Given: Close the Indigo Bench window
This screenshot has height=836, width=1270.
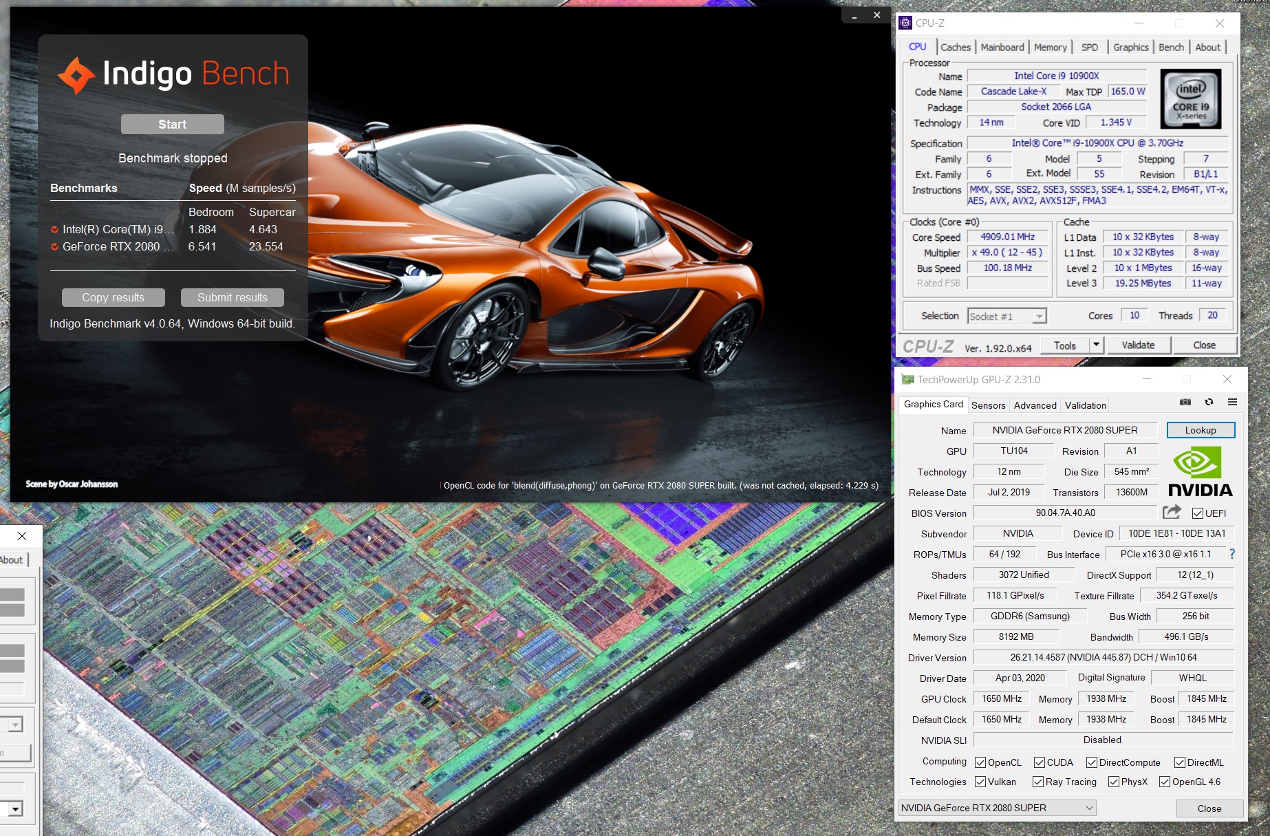Looking at the screenshot, I should [876, 15].
